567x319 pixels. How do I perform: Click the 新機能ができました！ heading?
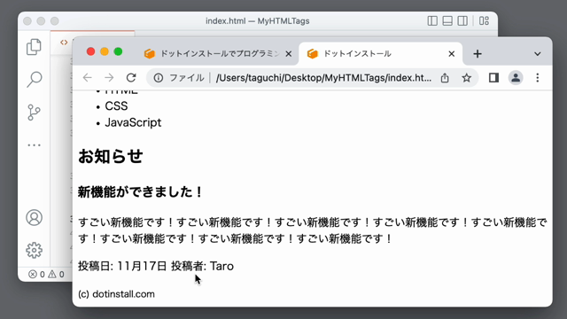(141, 191)
